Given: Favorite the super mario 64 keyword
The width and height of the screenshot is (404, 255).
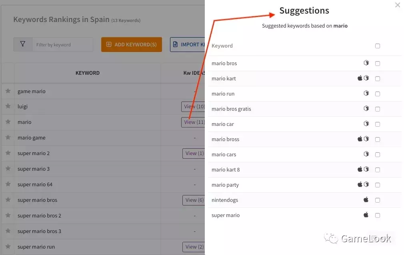Looking at the screenshot, I should click(8, 184).
